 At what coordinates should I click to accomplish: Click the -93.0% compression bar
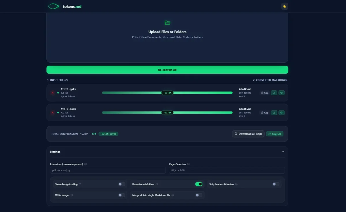(x=167, y=93)
